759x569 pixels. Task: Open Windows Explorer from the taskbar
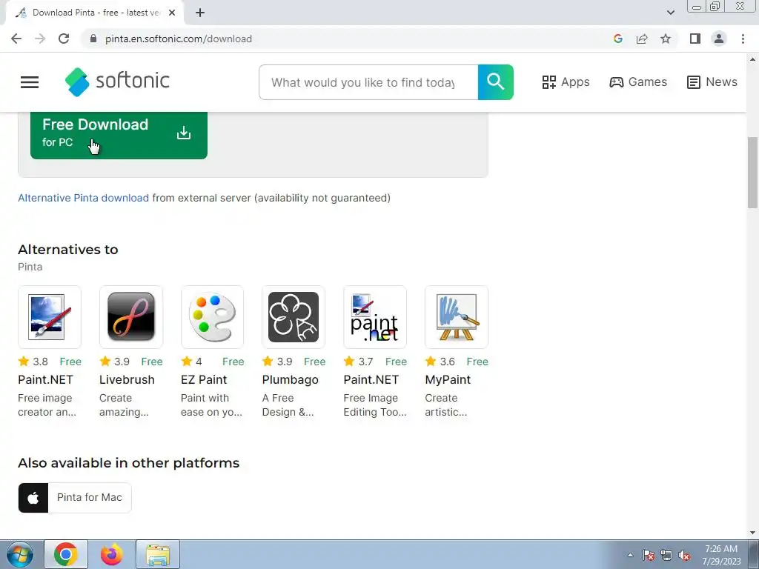tap(158, 554)
